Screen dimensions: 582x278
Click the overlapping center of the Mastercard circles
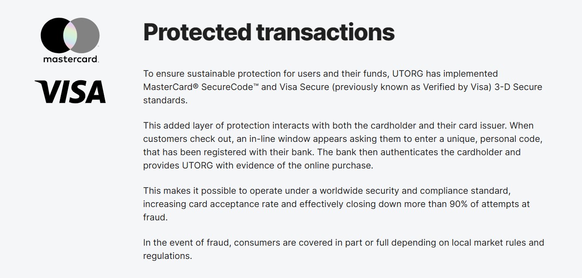(x=70, y=35)
